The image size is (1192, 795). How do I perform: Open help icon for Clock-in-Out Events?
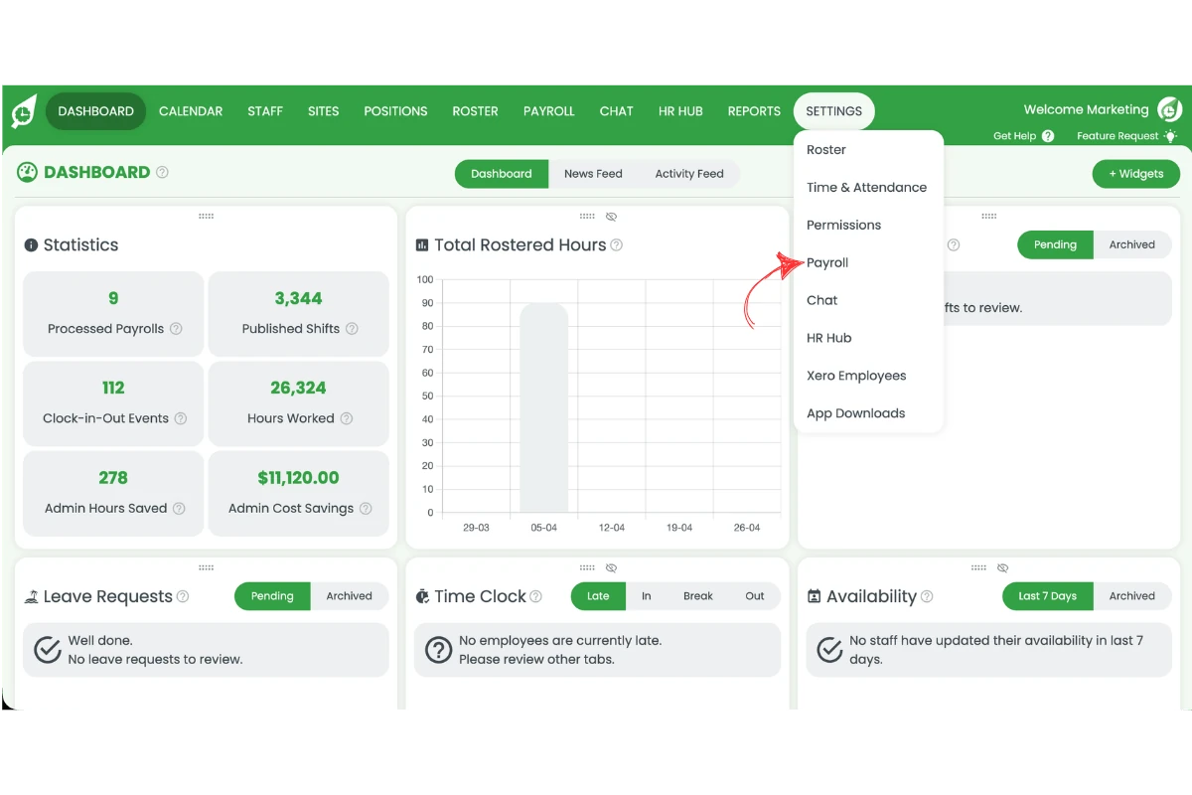point(181,418)
